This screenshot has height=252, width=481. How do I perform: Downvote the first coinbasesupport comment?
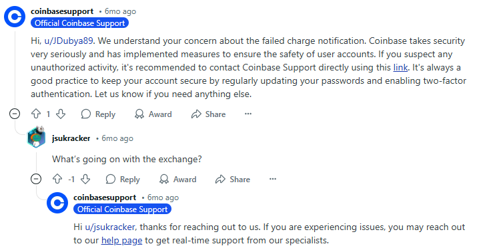tap(61, 114)
